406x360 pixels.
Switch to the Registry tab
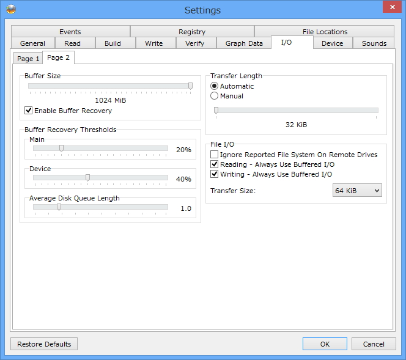(x=192, y=32)
